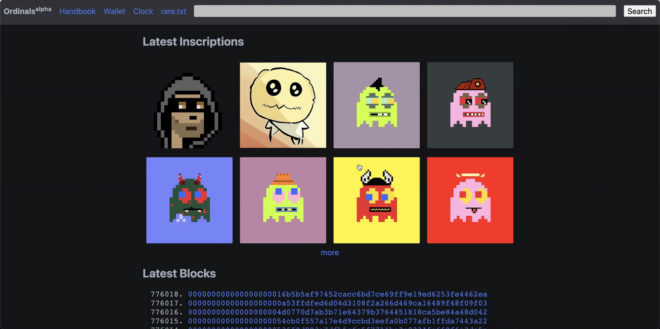Image resolution: width=660 pixels, height=329 pixels.
Task: Click the block number 776016 label
Action: [x=167, y=312]
